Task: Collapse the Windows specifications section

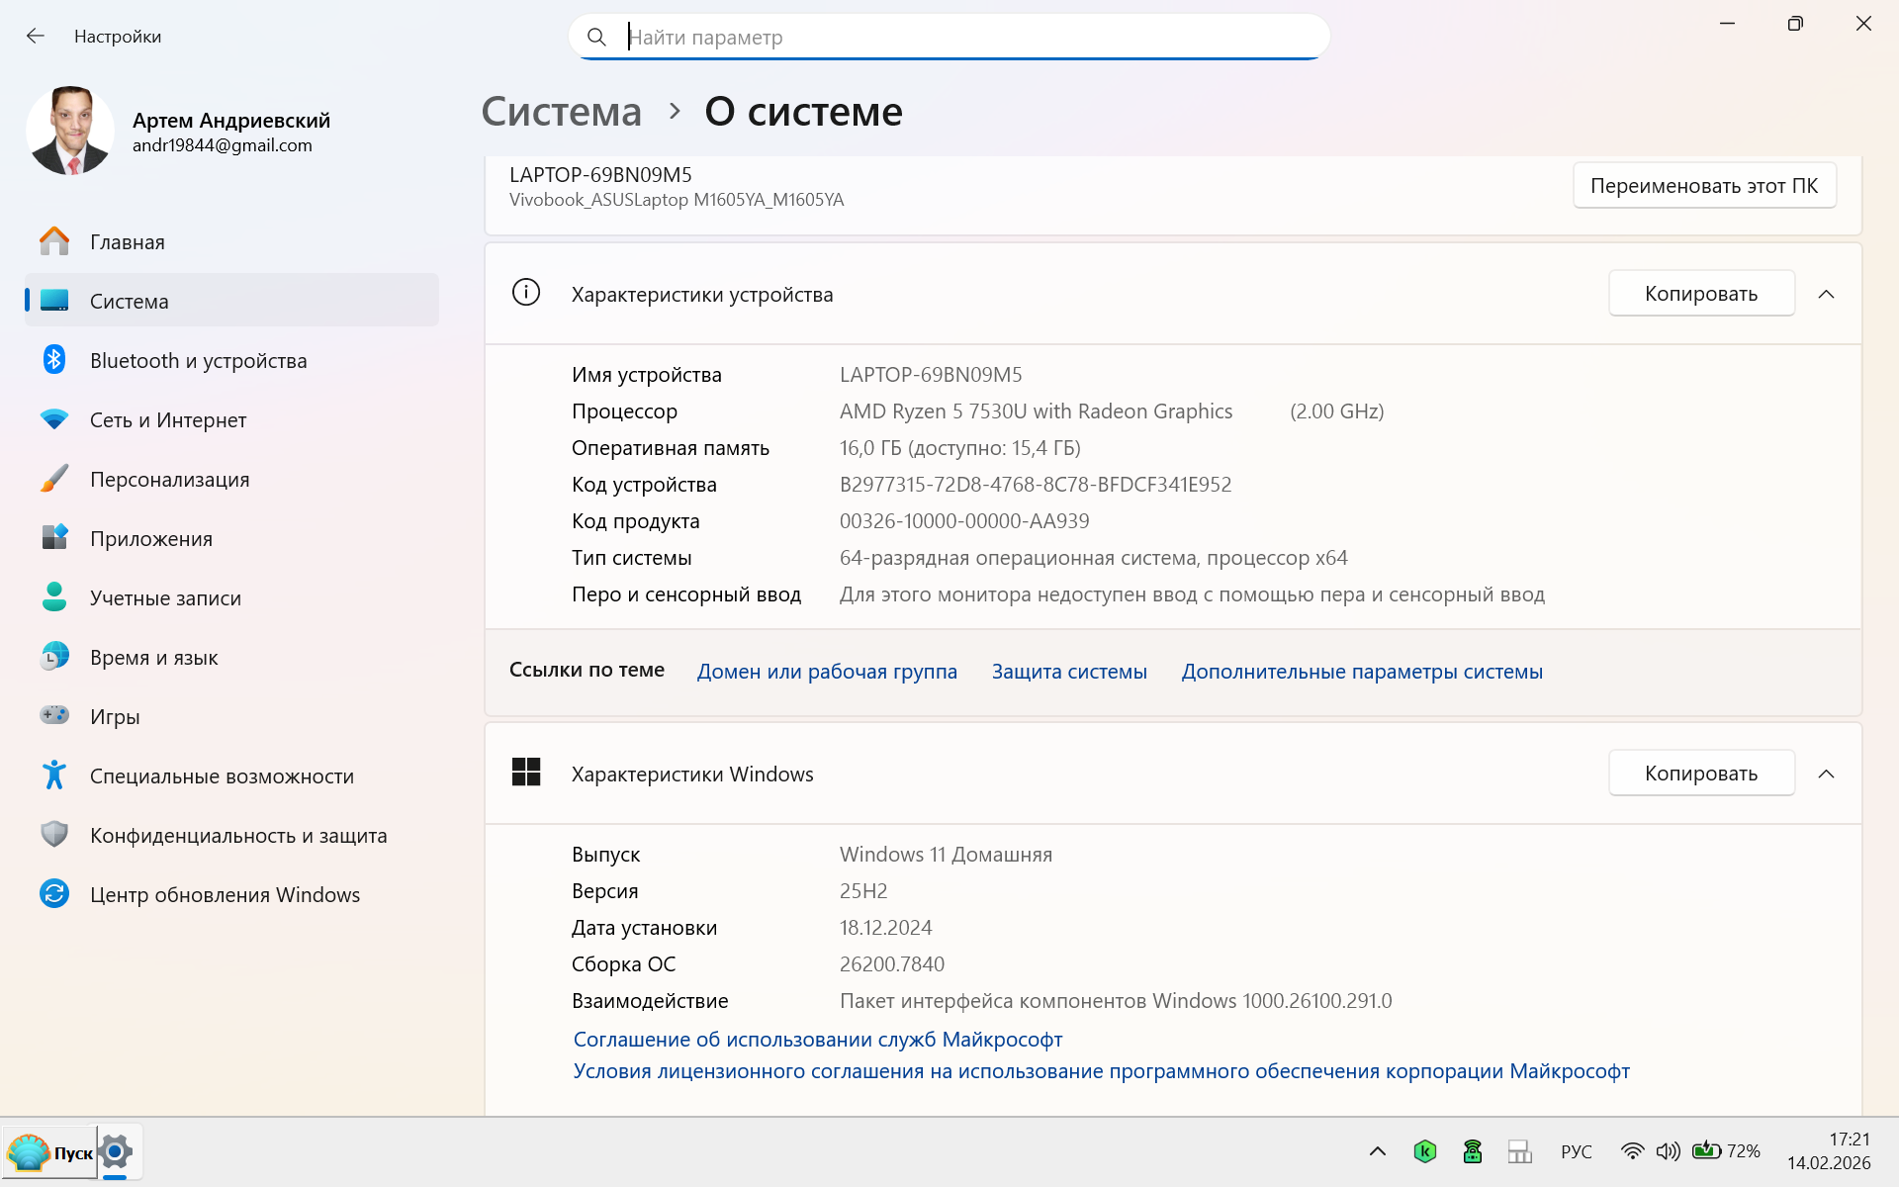Action: (1826, 774)
